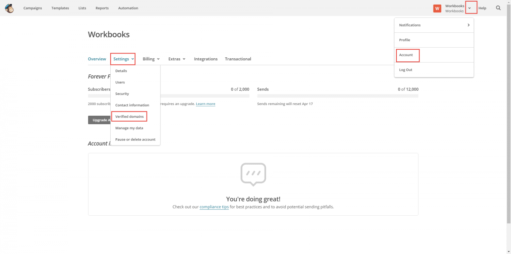This screenshot has height=254, width=511.
Task: Expand the Billing dropdown
Action: click(x=151, y=59)
